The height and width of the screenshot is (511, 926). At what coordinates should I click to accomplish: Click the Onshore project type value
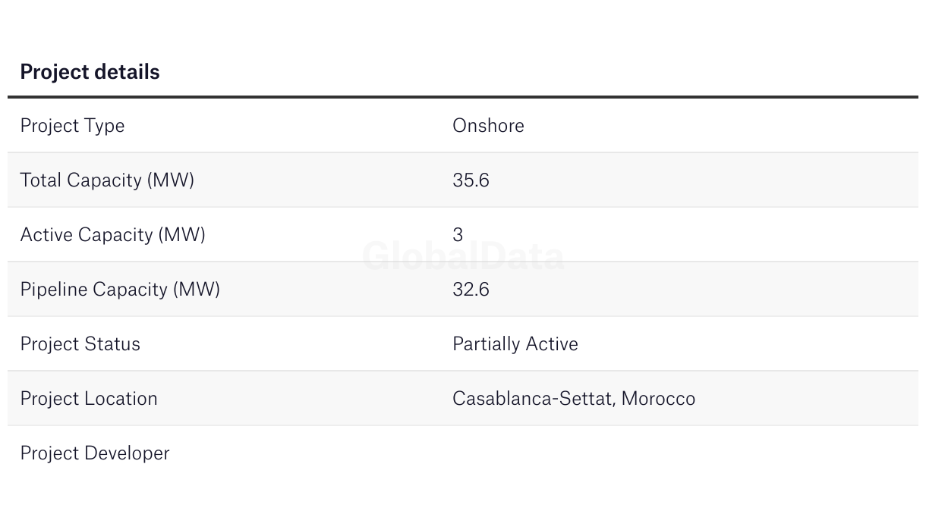[x=488, y=126]
